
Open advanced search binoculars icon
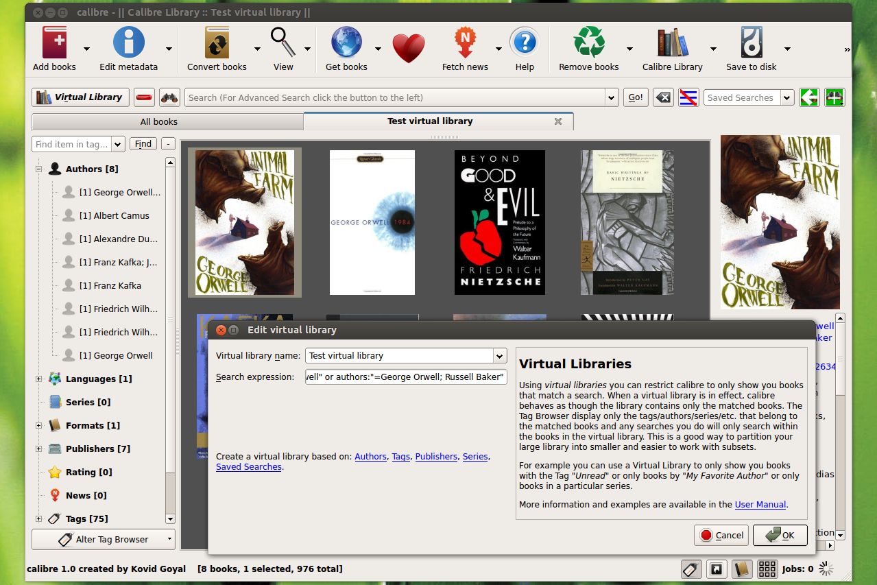click(x=169, y=97)
